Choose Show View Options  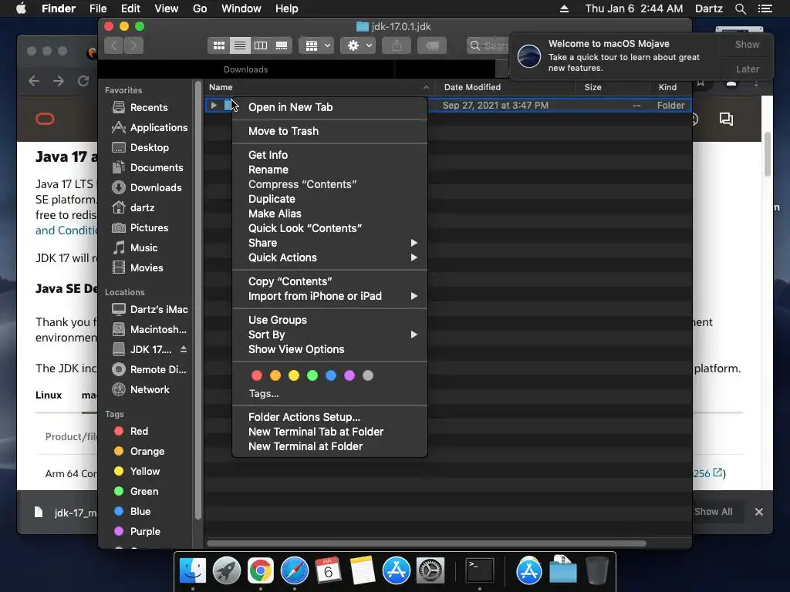coord(329,349)
